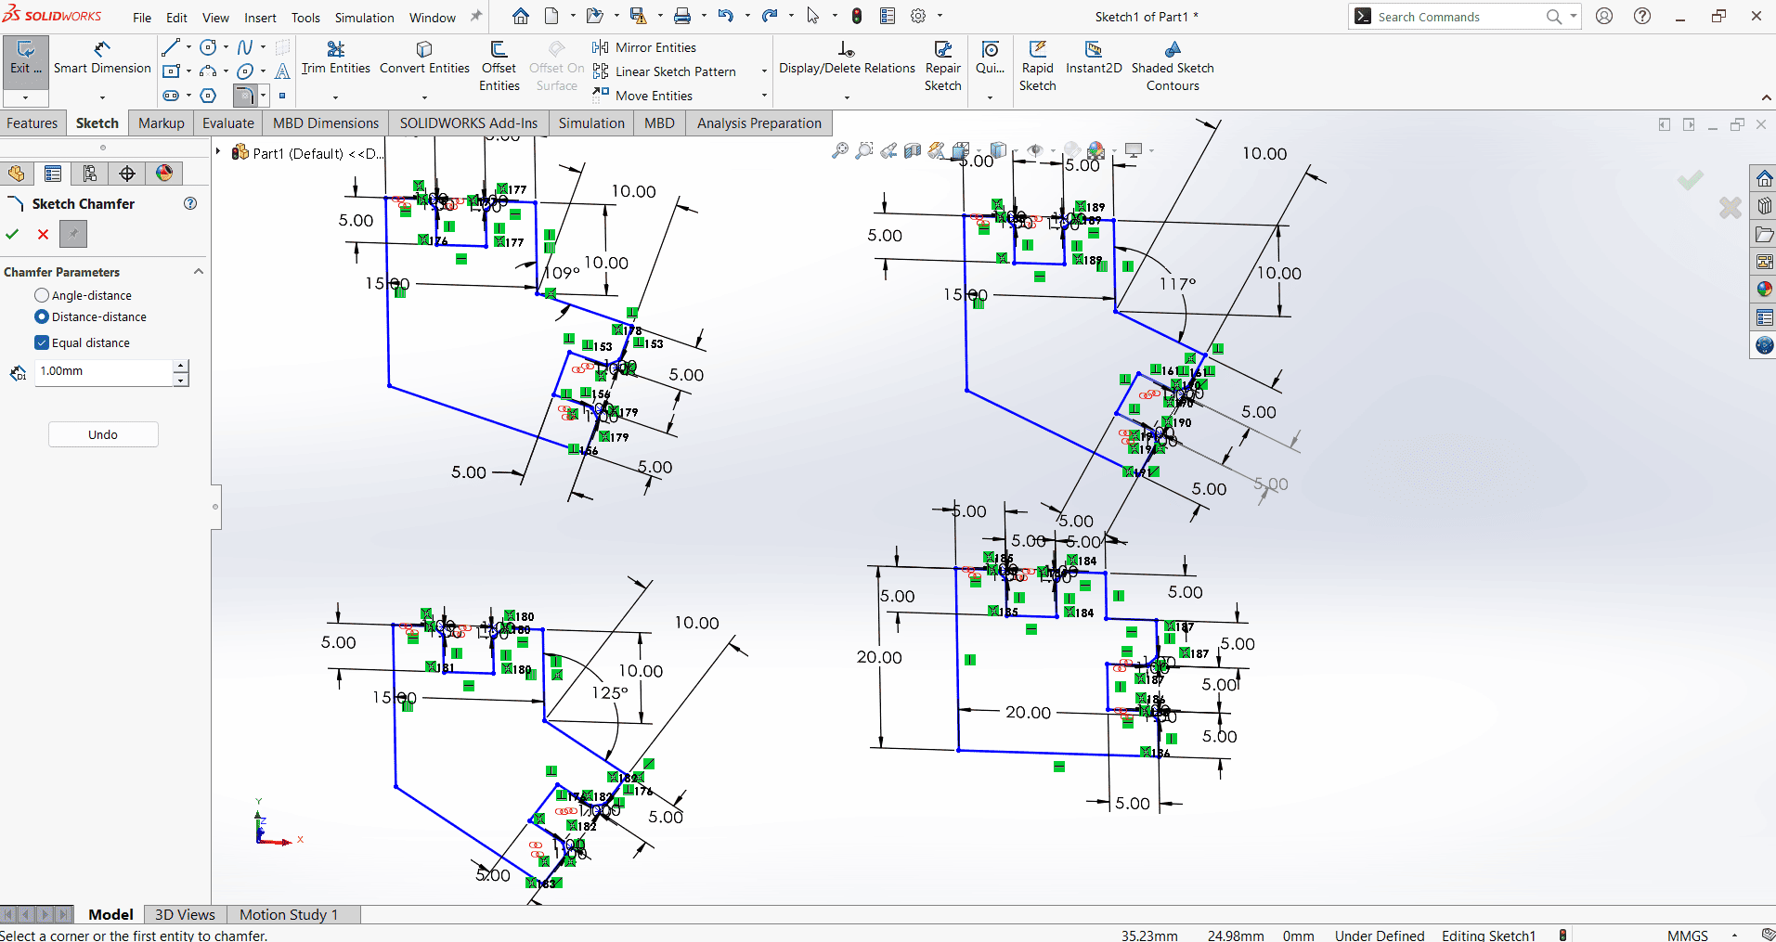Click the chamfer distance 1.00mm input field

pyautogui.click(x=104, y=371)
